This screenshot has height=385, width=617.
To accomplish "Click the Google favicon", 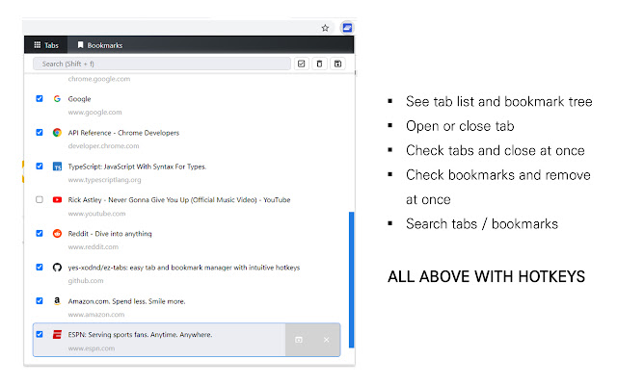I will click(x=57, y=98).
